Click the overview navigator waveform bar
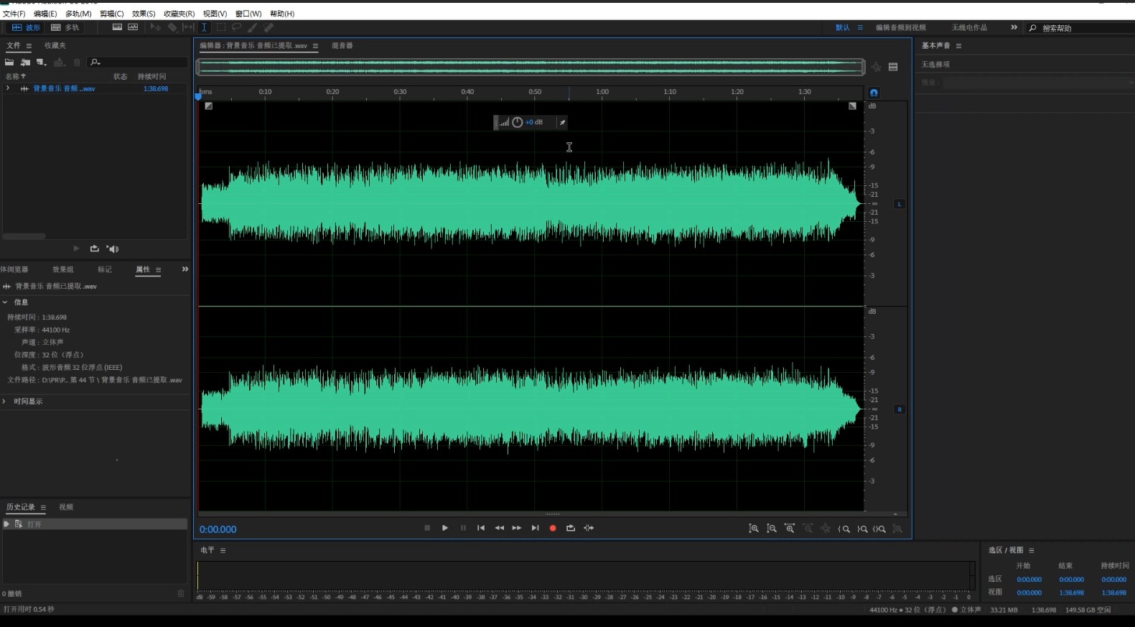This screenshot has height=627, width=1135. coord(531,67)
